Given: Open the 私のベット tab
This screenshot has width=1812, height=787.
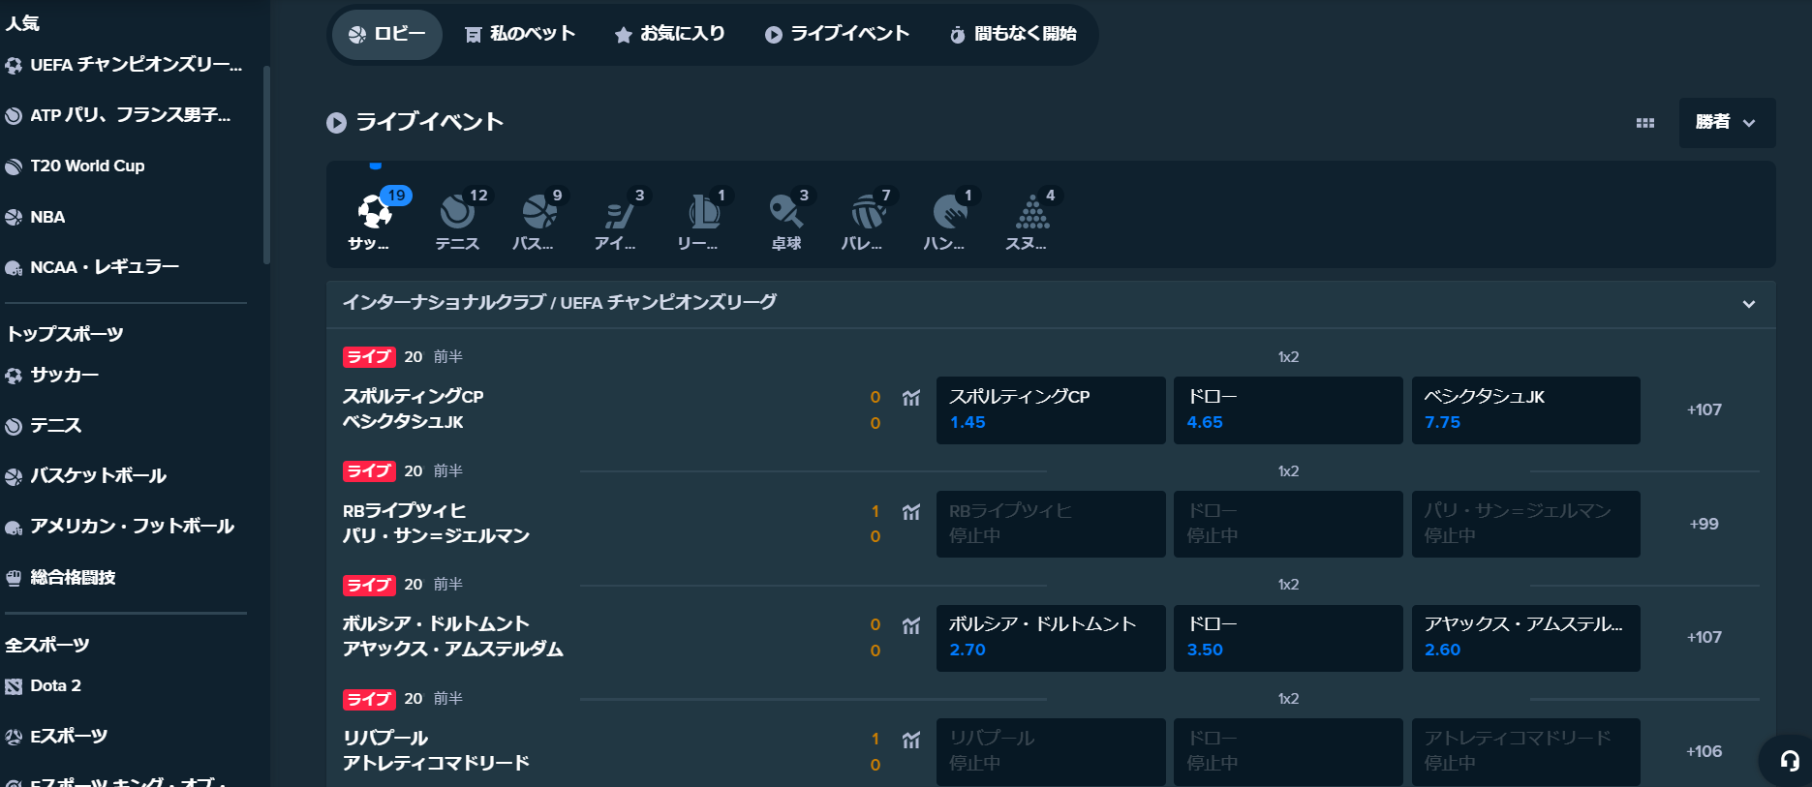Looking at the screenshot, I should 521,34.
